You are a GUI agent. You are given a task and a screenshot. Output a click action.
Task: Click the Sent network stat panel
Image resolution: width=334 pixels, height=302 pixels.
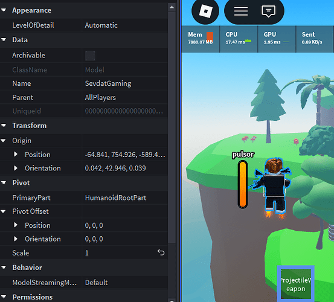point(315,39)
